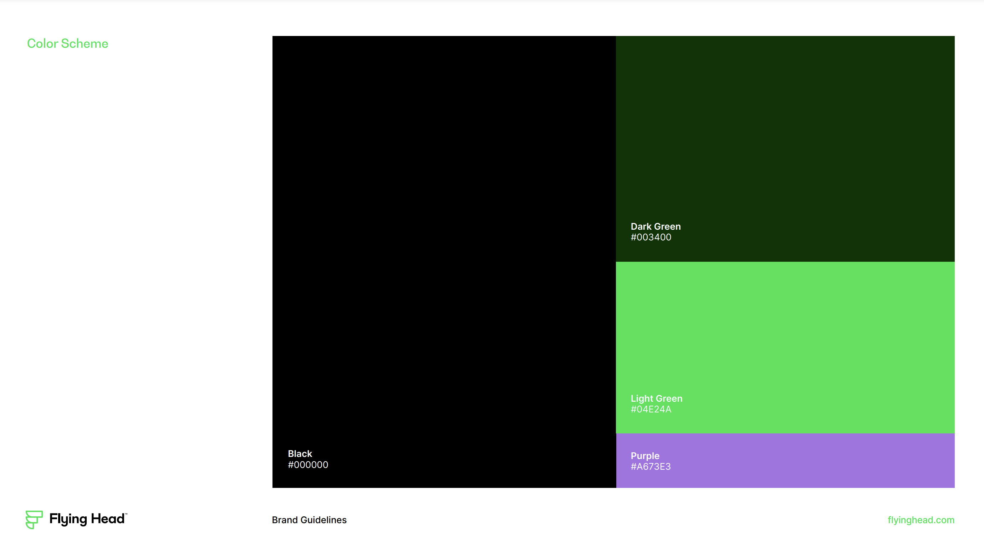Click the hex code #000000
984x552 pixels.
point(308,465)
